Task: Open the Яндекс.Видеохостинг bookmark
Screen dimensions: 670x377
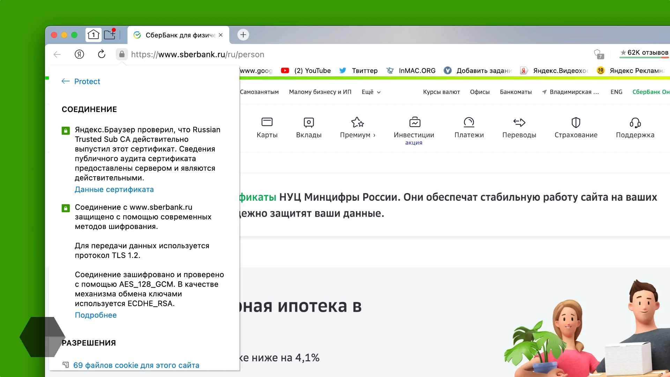Action: click(554, 71)
